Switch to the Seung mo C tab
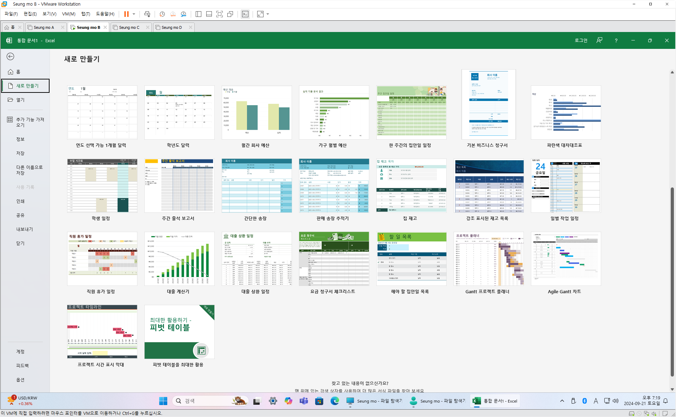This screenshot has width=676, height=417. click(x=129, y=27)
